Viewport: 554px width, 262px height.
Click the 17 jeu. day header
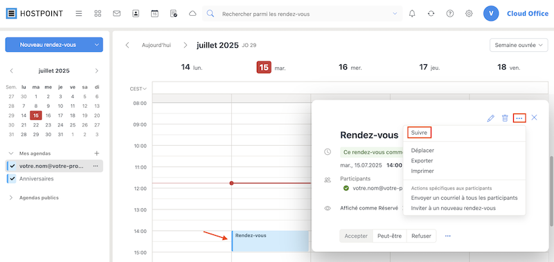(429, 67)
